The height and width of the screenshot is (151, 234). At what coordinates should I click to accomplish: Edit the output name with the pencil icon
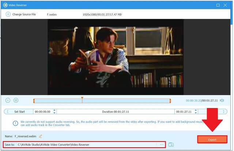41,136
